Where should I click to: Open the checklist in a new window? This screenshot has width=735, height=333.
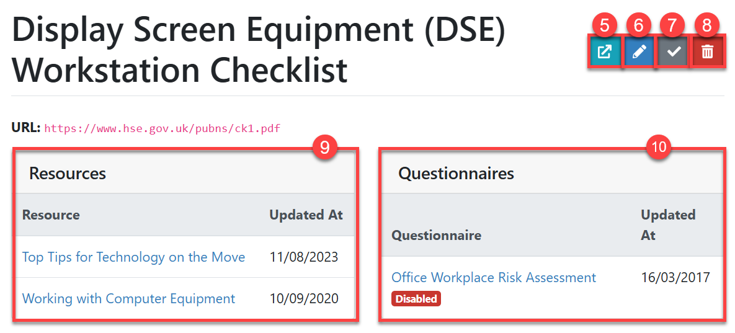click(x=604, y=52)
